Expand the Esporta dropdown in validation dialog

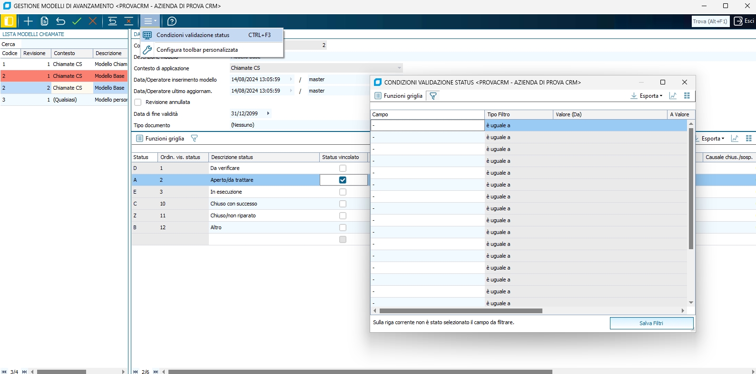click(647, 96)
